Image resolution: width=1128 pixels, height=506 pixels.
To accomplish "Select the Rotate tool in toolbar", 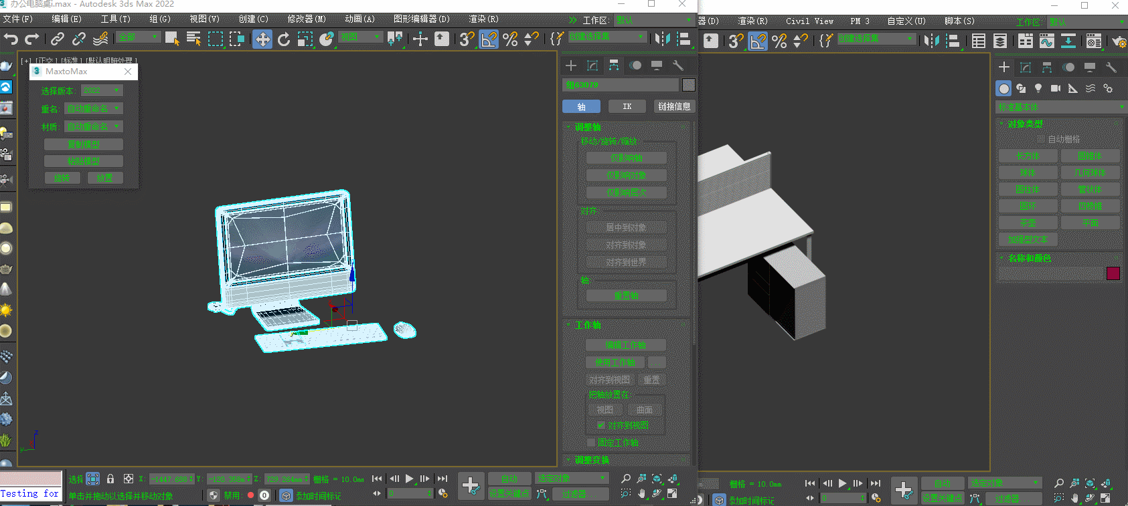I will [x=284, y=39].
